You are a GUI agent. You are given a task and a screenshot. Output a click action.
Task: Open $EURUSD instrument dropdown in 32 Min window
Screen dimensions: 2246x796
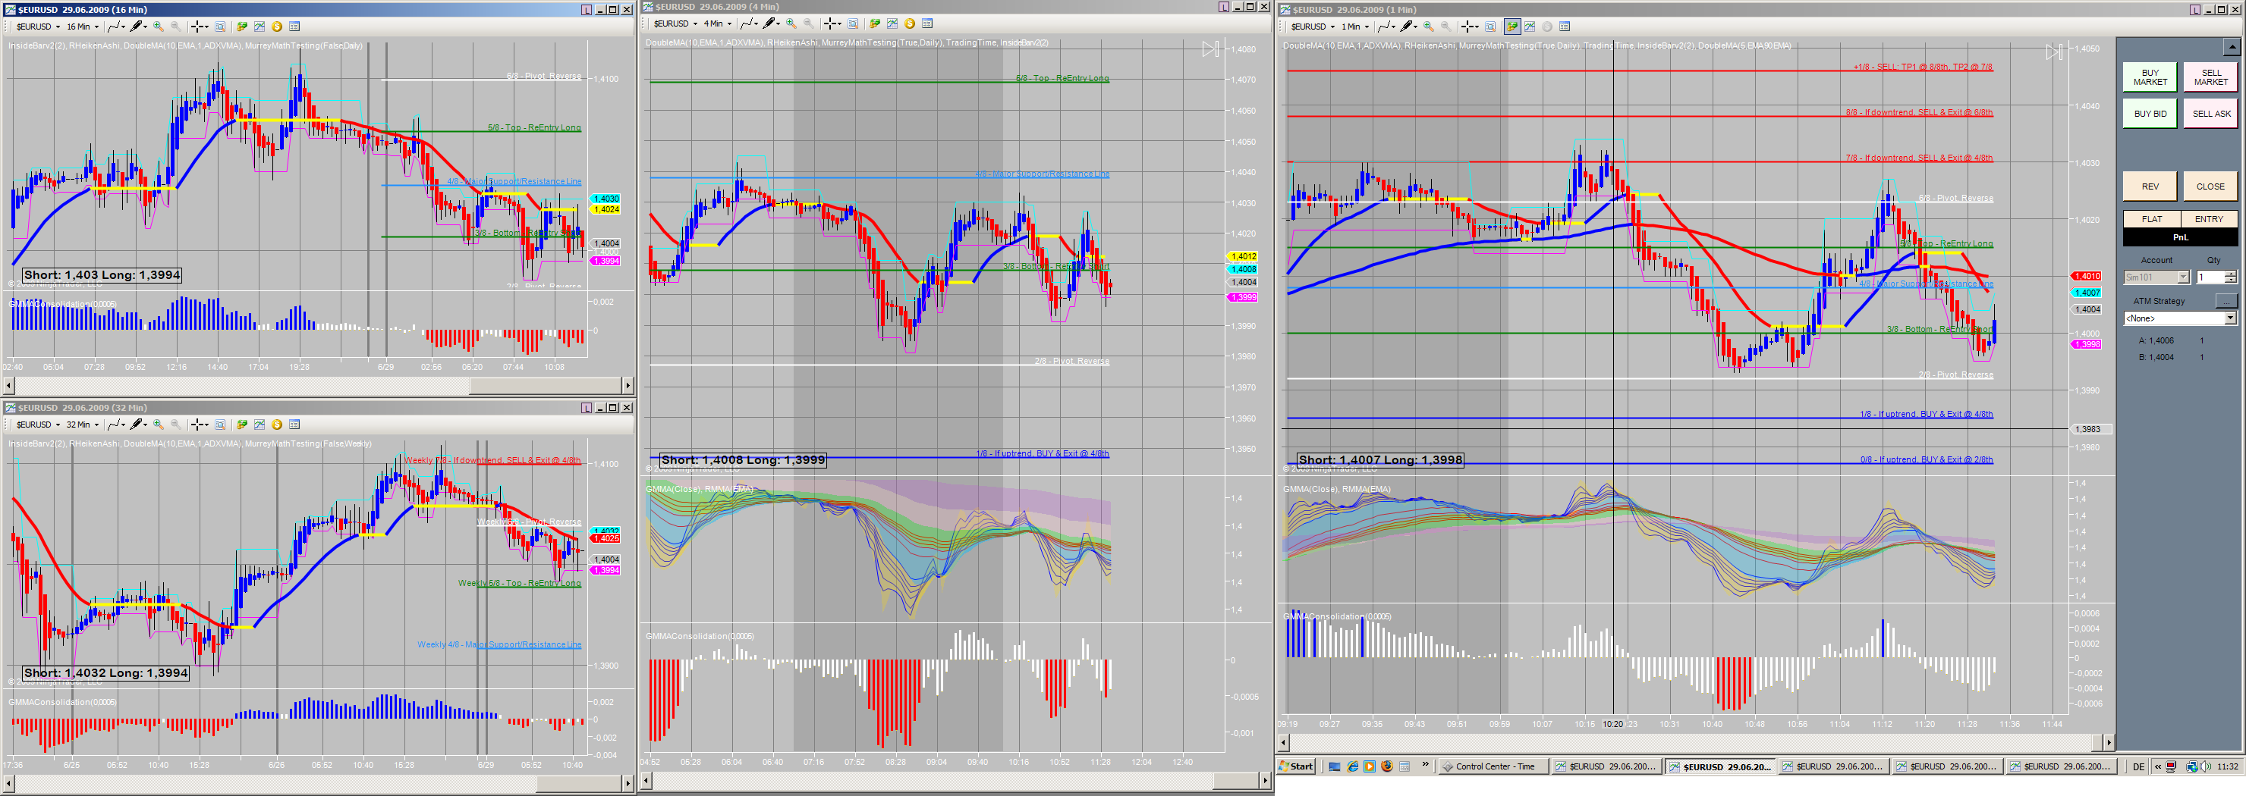(x=37, y=424)
